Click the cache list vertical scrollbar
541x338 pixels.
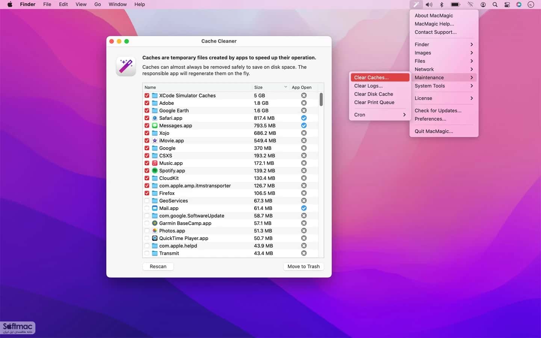[321, 100]
